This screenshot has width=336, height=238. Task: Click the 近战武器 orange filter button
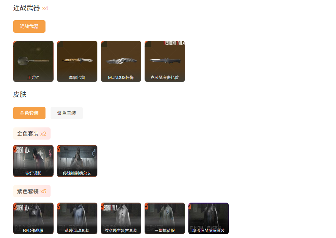(29, 26)
